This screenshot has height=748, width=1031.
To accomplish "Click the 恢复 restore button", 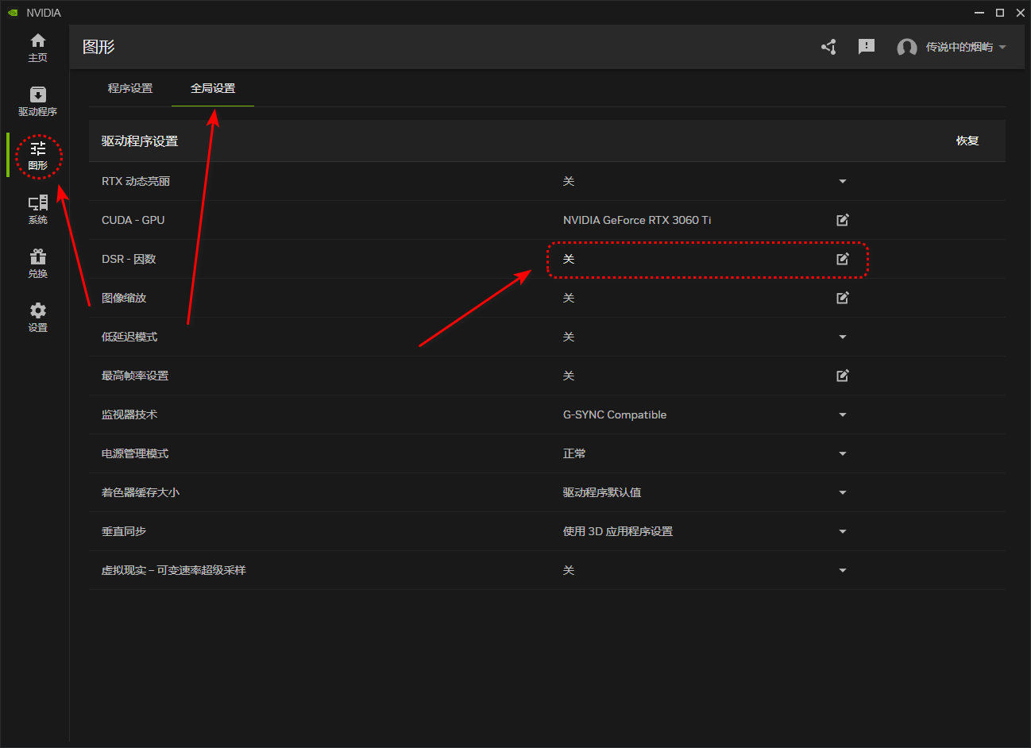I will [x=967, y=141].
